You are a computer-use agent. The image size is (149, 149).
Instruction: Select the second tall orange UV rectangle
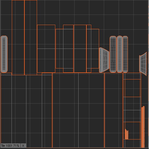(x=31, y=38)
